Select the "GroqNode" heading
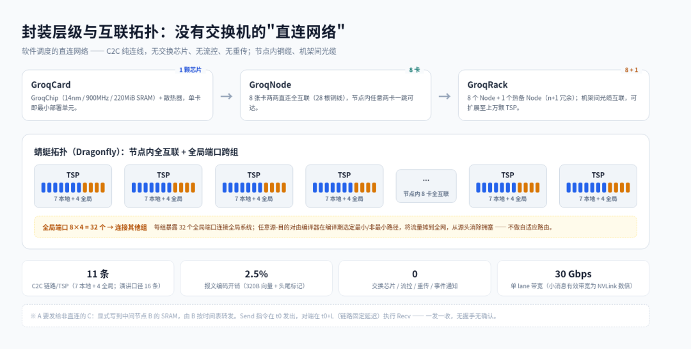The image size is (691, 349). [270, 85]
